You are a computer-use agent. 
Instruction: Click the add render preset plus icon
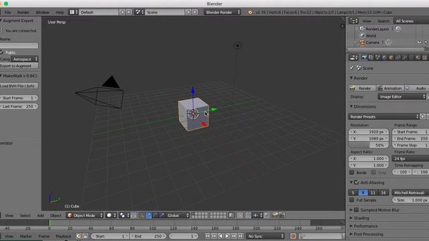click(x=422, y=116)
